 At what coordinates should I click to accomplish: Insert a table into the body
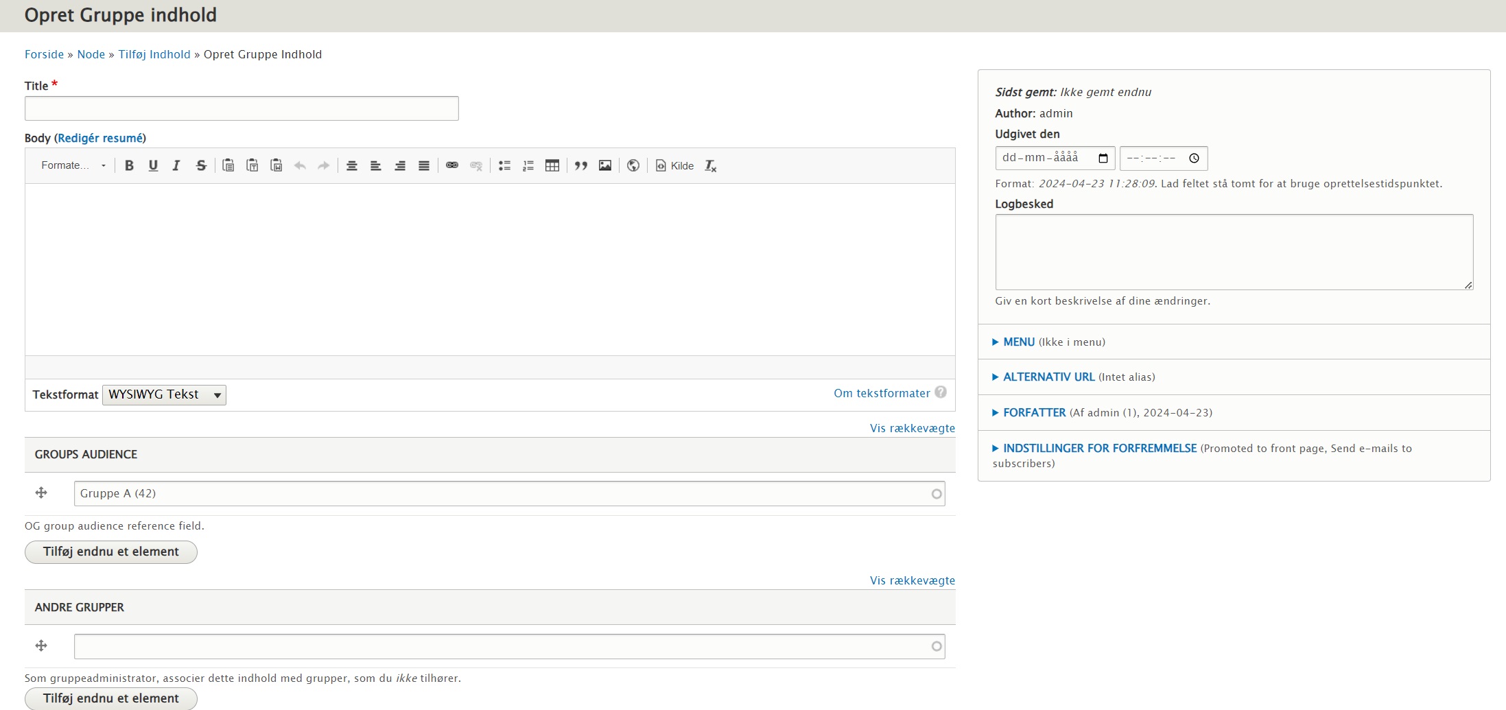point(552,165)
